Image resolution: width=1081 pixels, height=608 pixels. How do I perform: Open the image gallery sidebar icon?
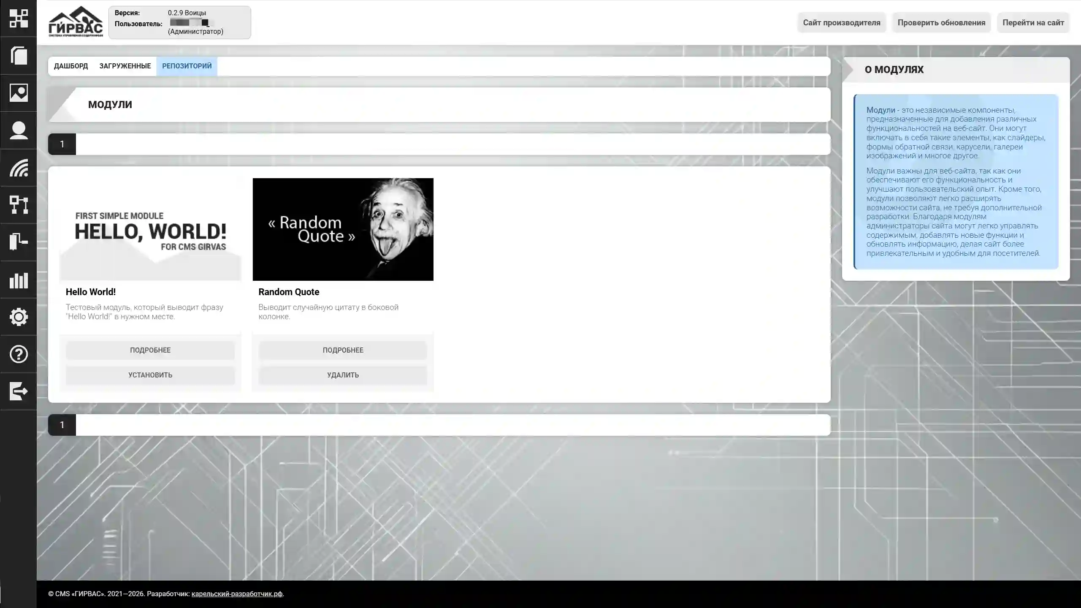19,93
